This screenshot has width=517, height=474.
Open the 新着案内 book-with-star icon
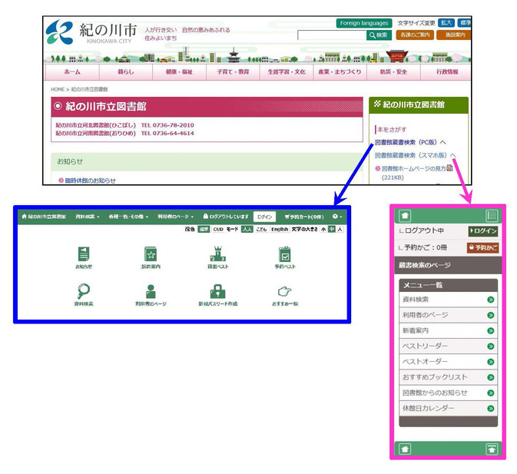pos(151,254)
